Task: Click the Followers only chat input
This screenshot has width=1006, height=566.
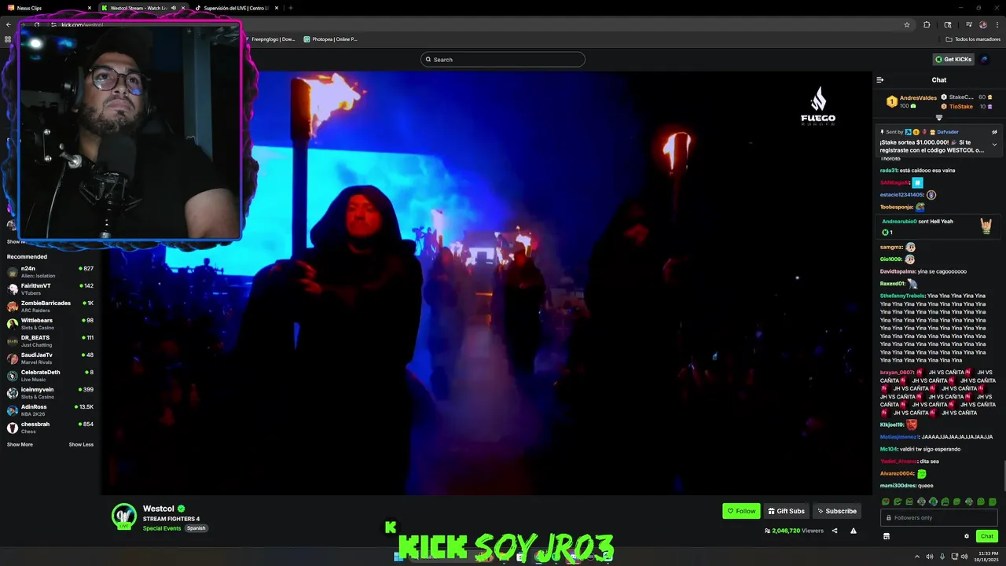Action: pyautogui.click(x=939, y=517)
